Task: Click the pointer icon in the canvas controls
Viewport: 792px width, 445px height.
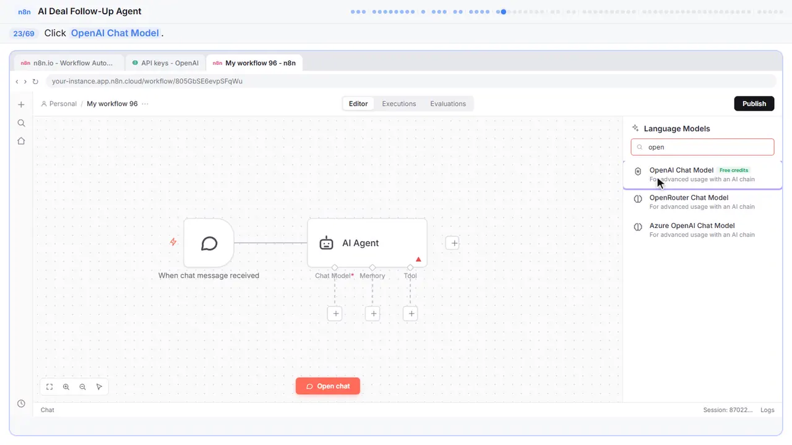Action: coord(100,387)
